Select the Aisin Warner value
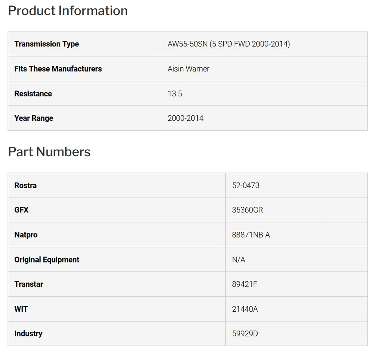The width and height of the screenshot is (378, 353). (188, 69)
